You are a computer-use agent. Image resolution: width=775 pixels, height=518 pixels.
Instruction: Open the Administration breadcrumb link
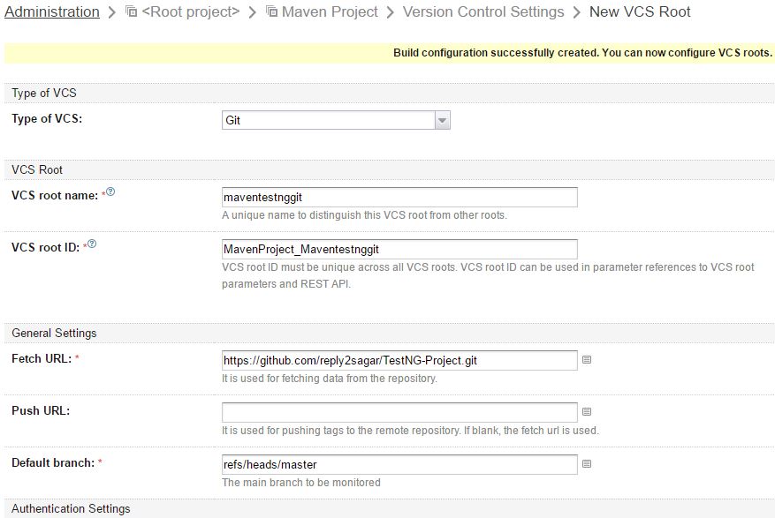(52, 11)
